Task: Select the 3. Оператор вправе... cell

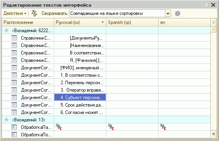Action: click(x=80, y=90)
